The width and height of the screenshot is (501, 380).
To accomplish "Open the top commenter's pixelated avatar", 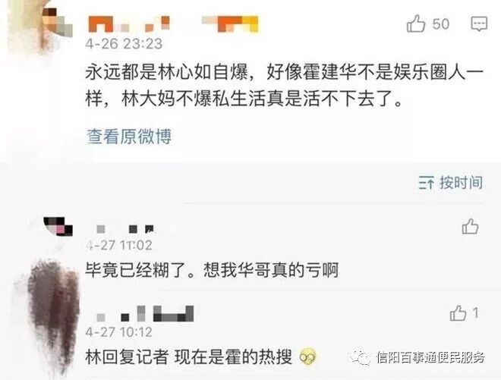I will 58,22.
